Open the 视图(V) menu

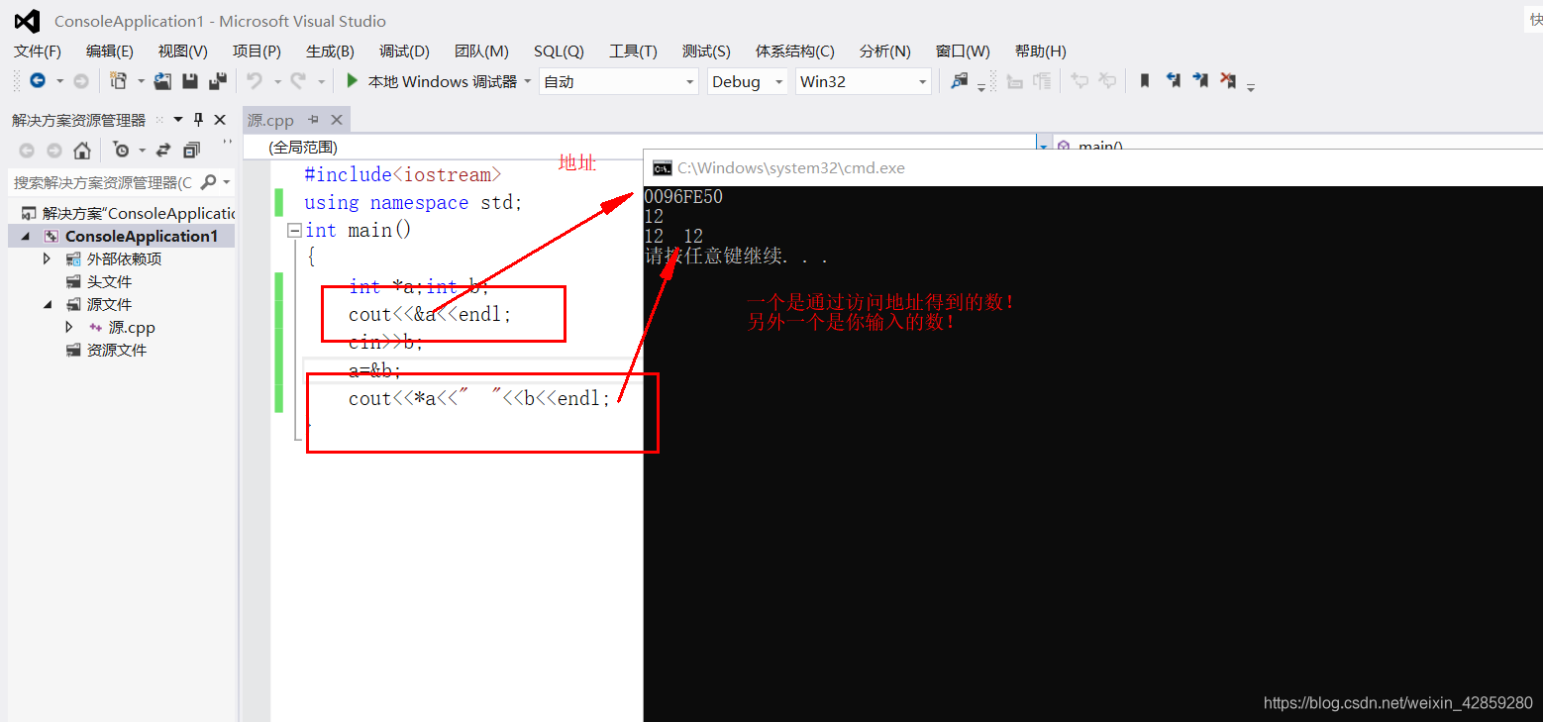[x=183, y=52]
